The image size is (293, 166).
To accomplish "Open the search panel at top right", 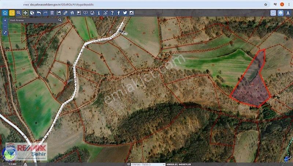I will coord(273,13).
